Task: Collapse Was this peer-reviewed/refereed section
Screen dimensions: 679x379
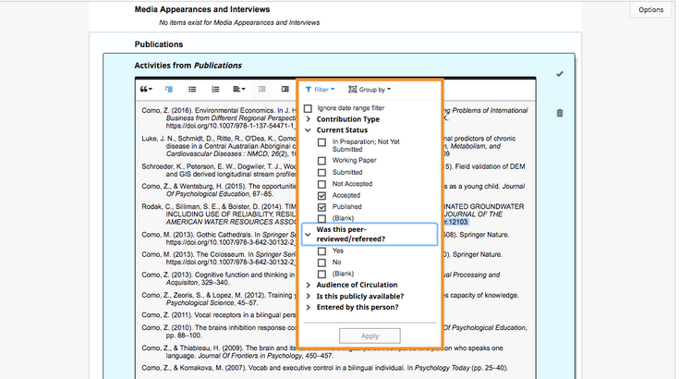Action: click(370, 234)
